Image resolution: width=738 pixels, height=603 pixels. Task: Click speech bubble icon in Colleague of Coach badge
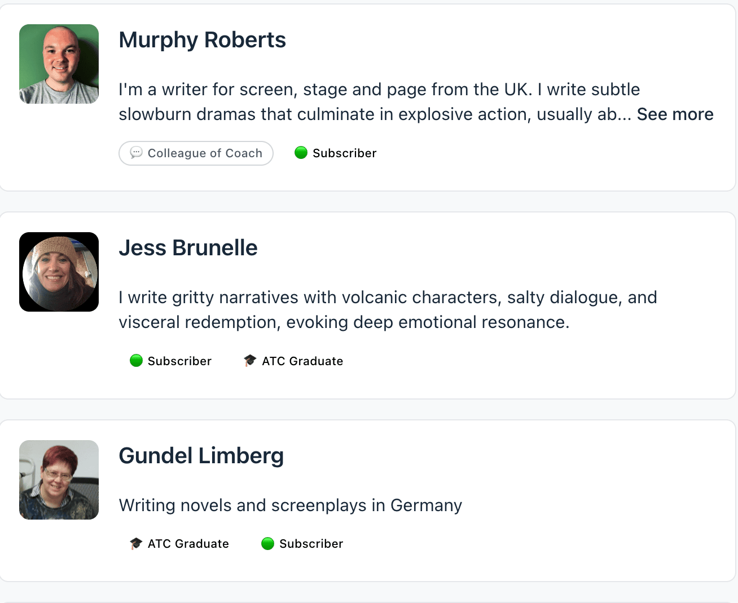136,153
